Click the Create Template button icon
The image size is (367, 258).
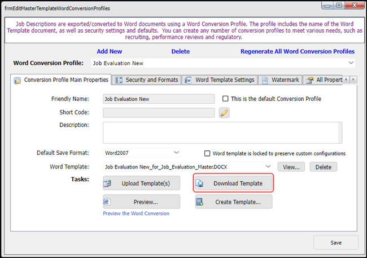click(200, 202)
